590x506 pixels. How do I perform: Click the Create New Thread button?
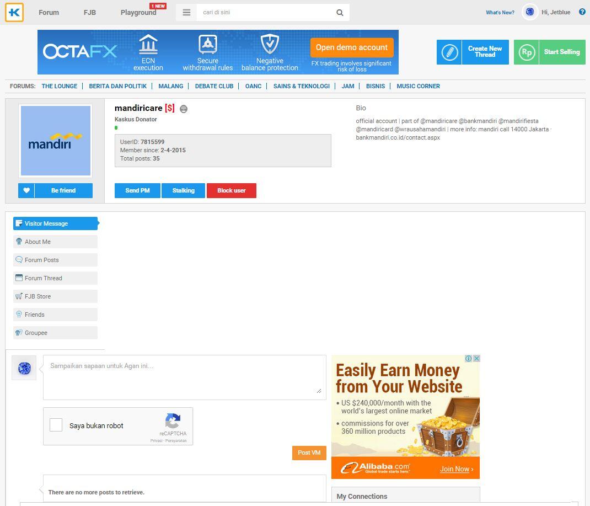(x=473, y=52)
